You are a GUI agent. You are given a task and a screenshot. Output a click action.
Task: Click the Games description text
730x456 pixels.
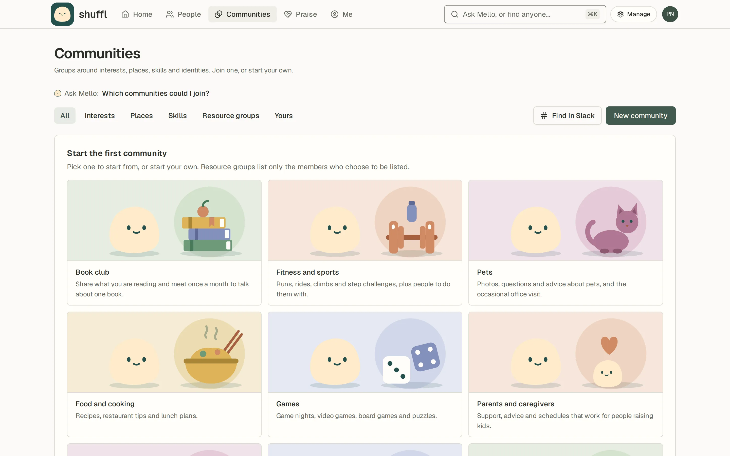pyautogui.click(x=356, y=415)
